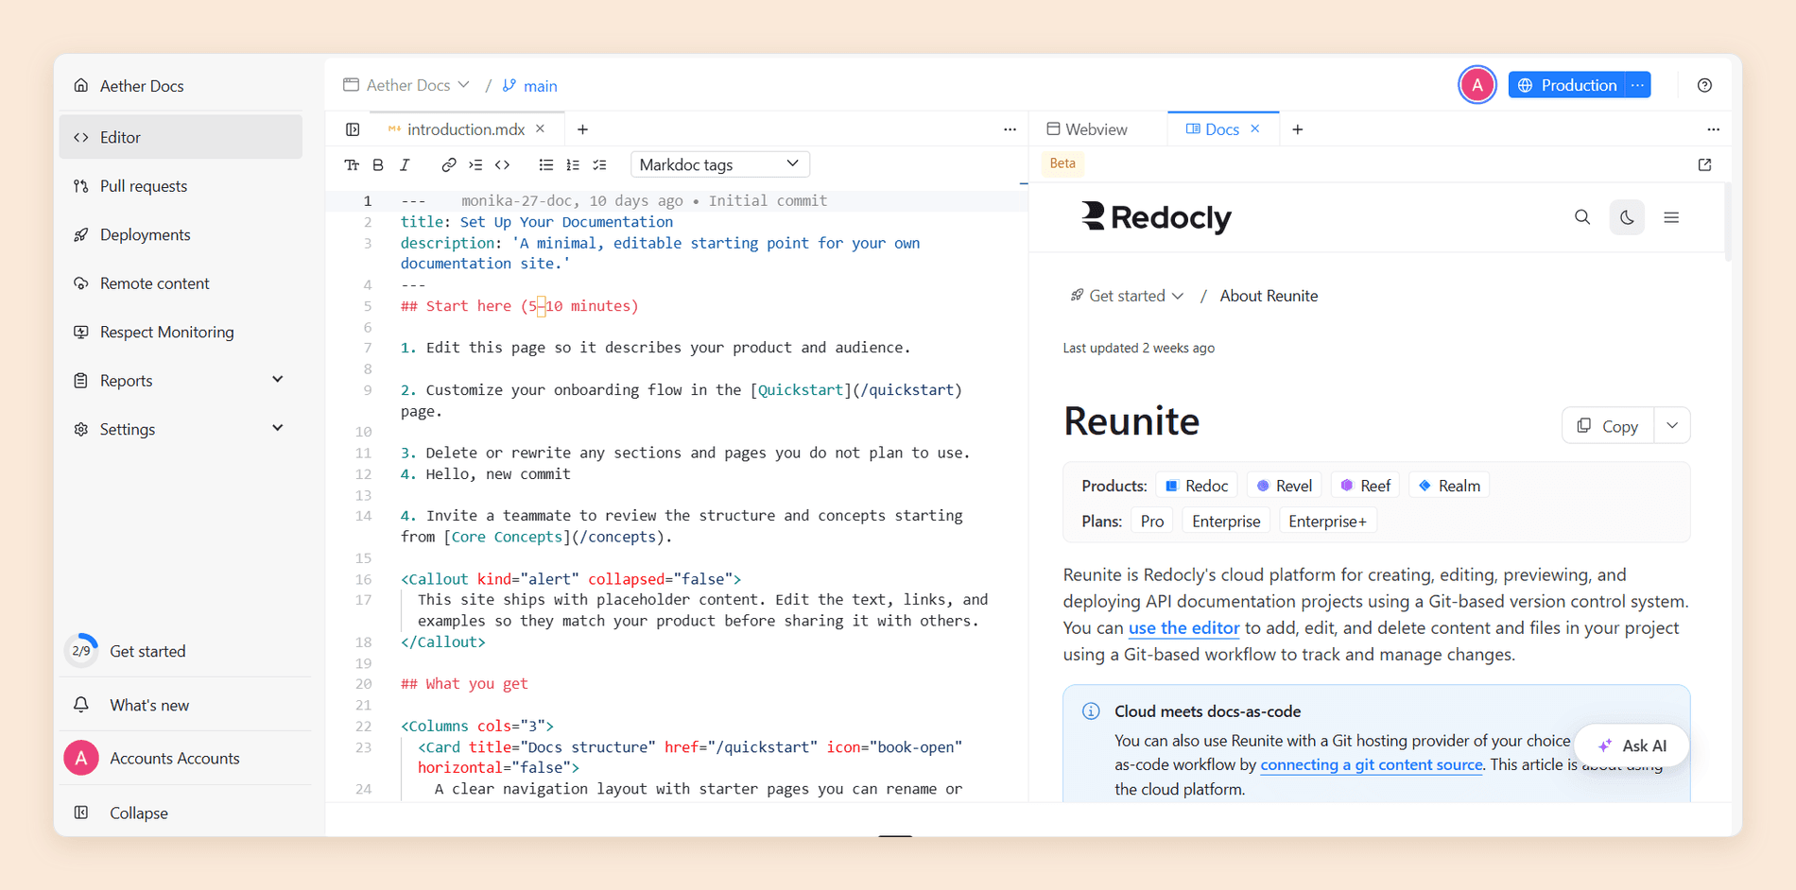
Task: Open editor pane more options menu
Action: (x=1010, y=129)
